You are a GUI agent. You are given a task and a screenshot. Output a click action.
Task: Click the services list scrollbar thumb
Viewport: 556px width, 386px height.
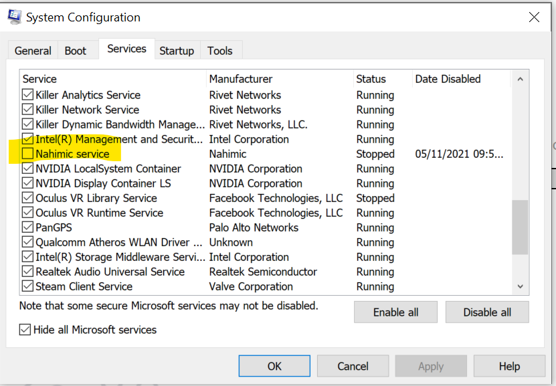tap(520, 227)
